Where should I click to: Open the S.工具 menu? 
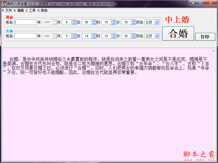(31, 10)
